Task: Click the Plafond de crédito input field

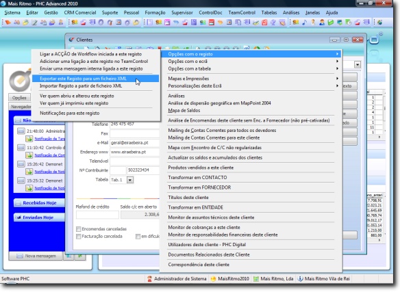Action: pos(97,215)
